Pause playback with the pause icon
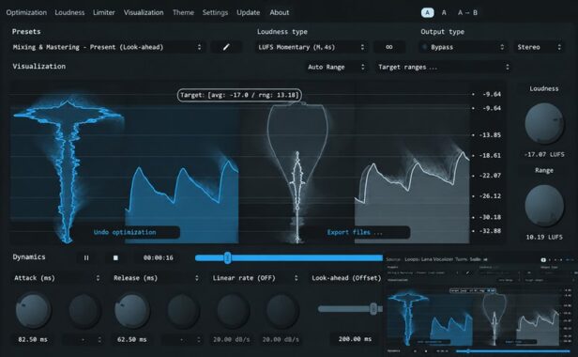 pos(86,257)
